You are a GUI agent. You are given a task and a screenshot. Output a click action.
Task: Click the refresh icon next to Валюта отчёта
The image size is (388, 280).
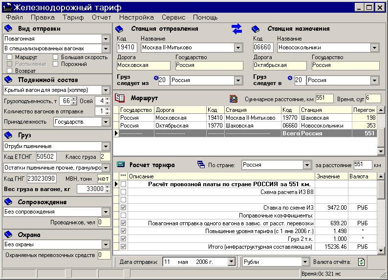click(x=361, y=262)
